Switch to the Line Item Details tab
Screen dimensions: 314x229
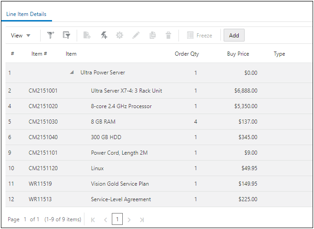[26, 14]
